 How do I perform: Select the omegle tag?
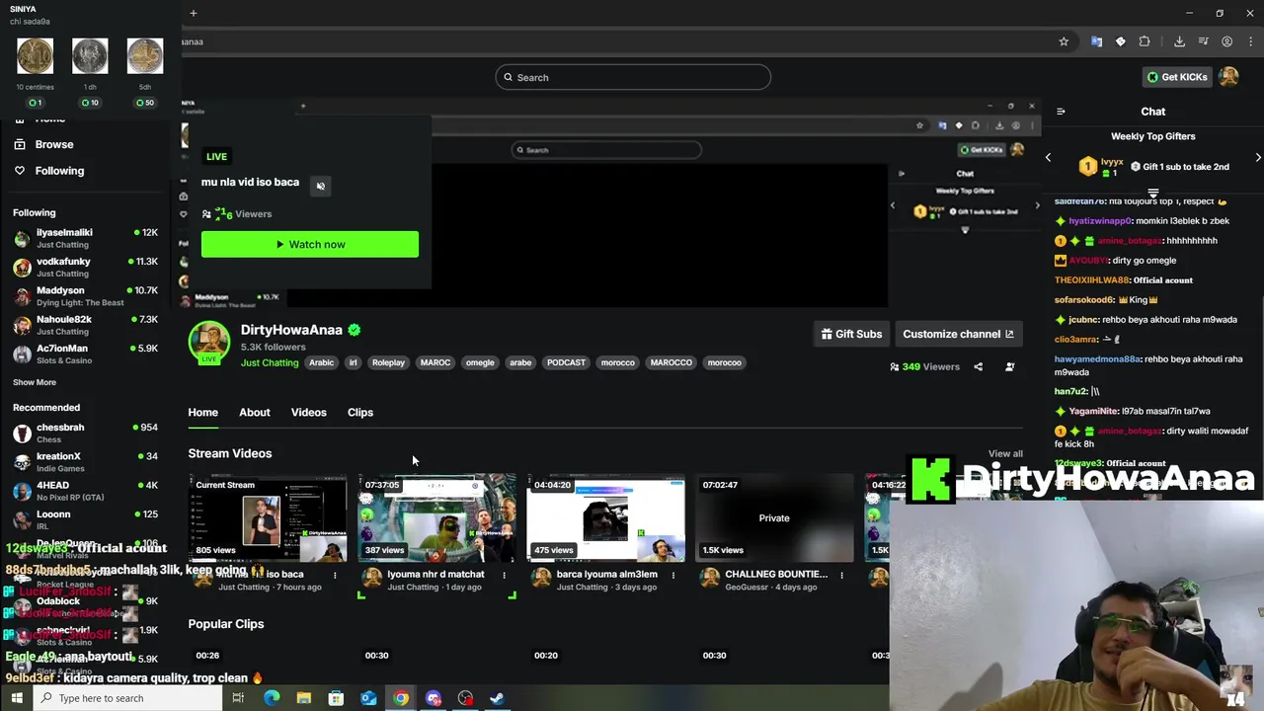coord(480,362)
